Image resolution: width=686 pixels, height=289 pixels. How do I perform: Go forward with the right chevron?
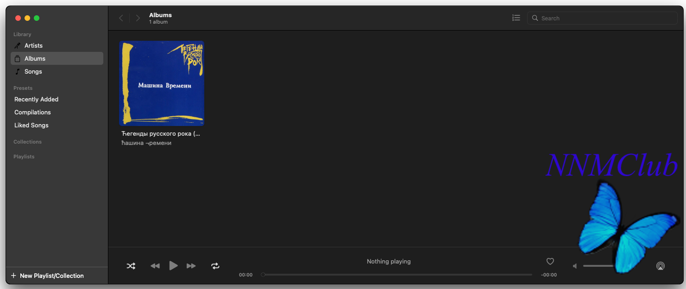coord(138,18)
